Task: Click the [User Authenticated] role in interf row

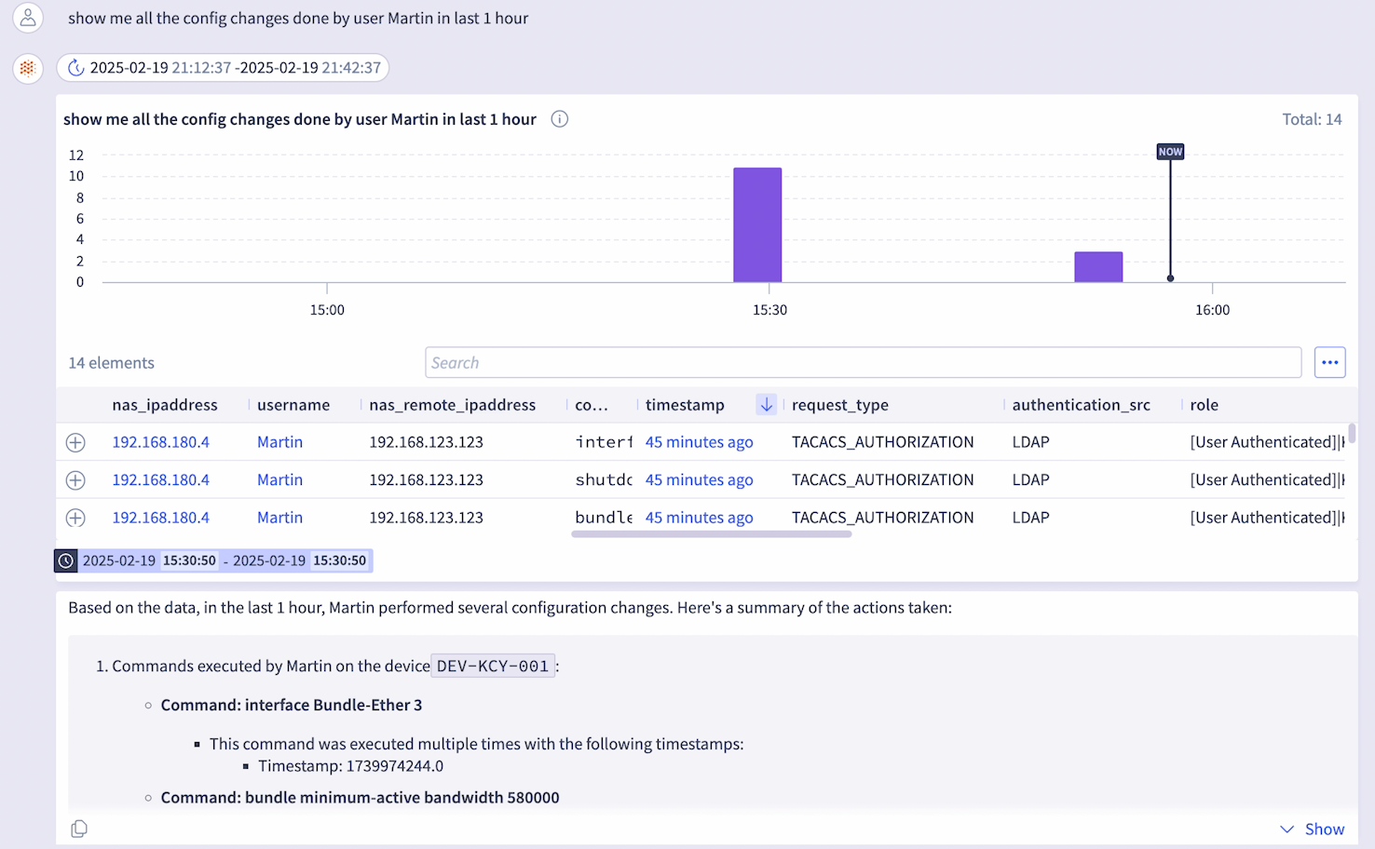Action: tap(1267, 442)
